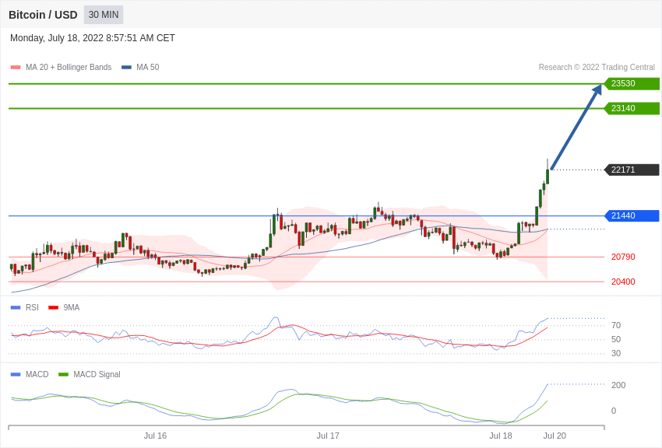Click the MACD Signal legend label

[97, 374]
